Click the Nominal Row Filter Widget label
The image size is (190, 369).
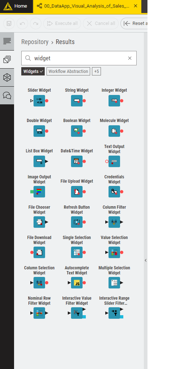click(x=39, y=301)
